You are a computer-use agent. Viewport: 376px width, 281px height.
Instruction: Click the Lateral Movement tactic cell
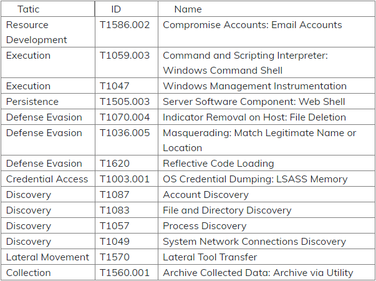47,257
